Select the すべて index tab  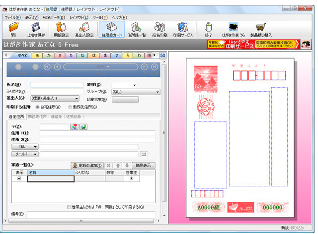tap(22, 55)
